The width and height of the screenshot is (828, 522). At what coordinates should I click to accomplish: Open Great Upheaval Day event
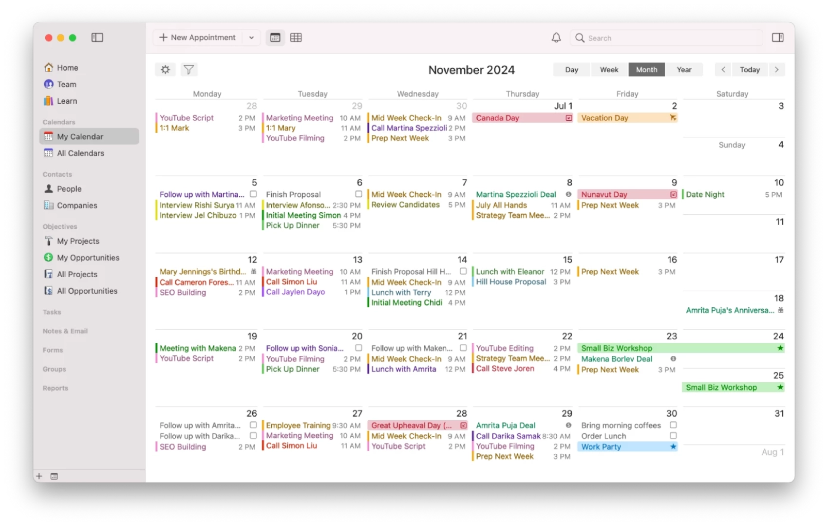417,425
